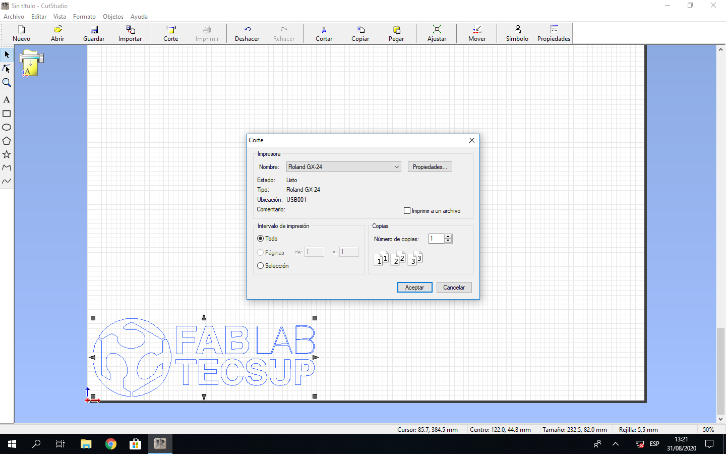The width and height of the screenshot is (726, 454).
Task: Click the scrollbar down arrow
Action: click(x=720, y=419)
